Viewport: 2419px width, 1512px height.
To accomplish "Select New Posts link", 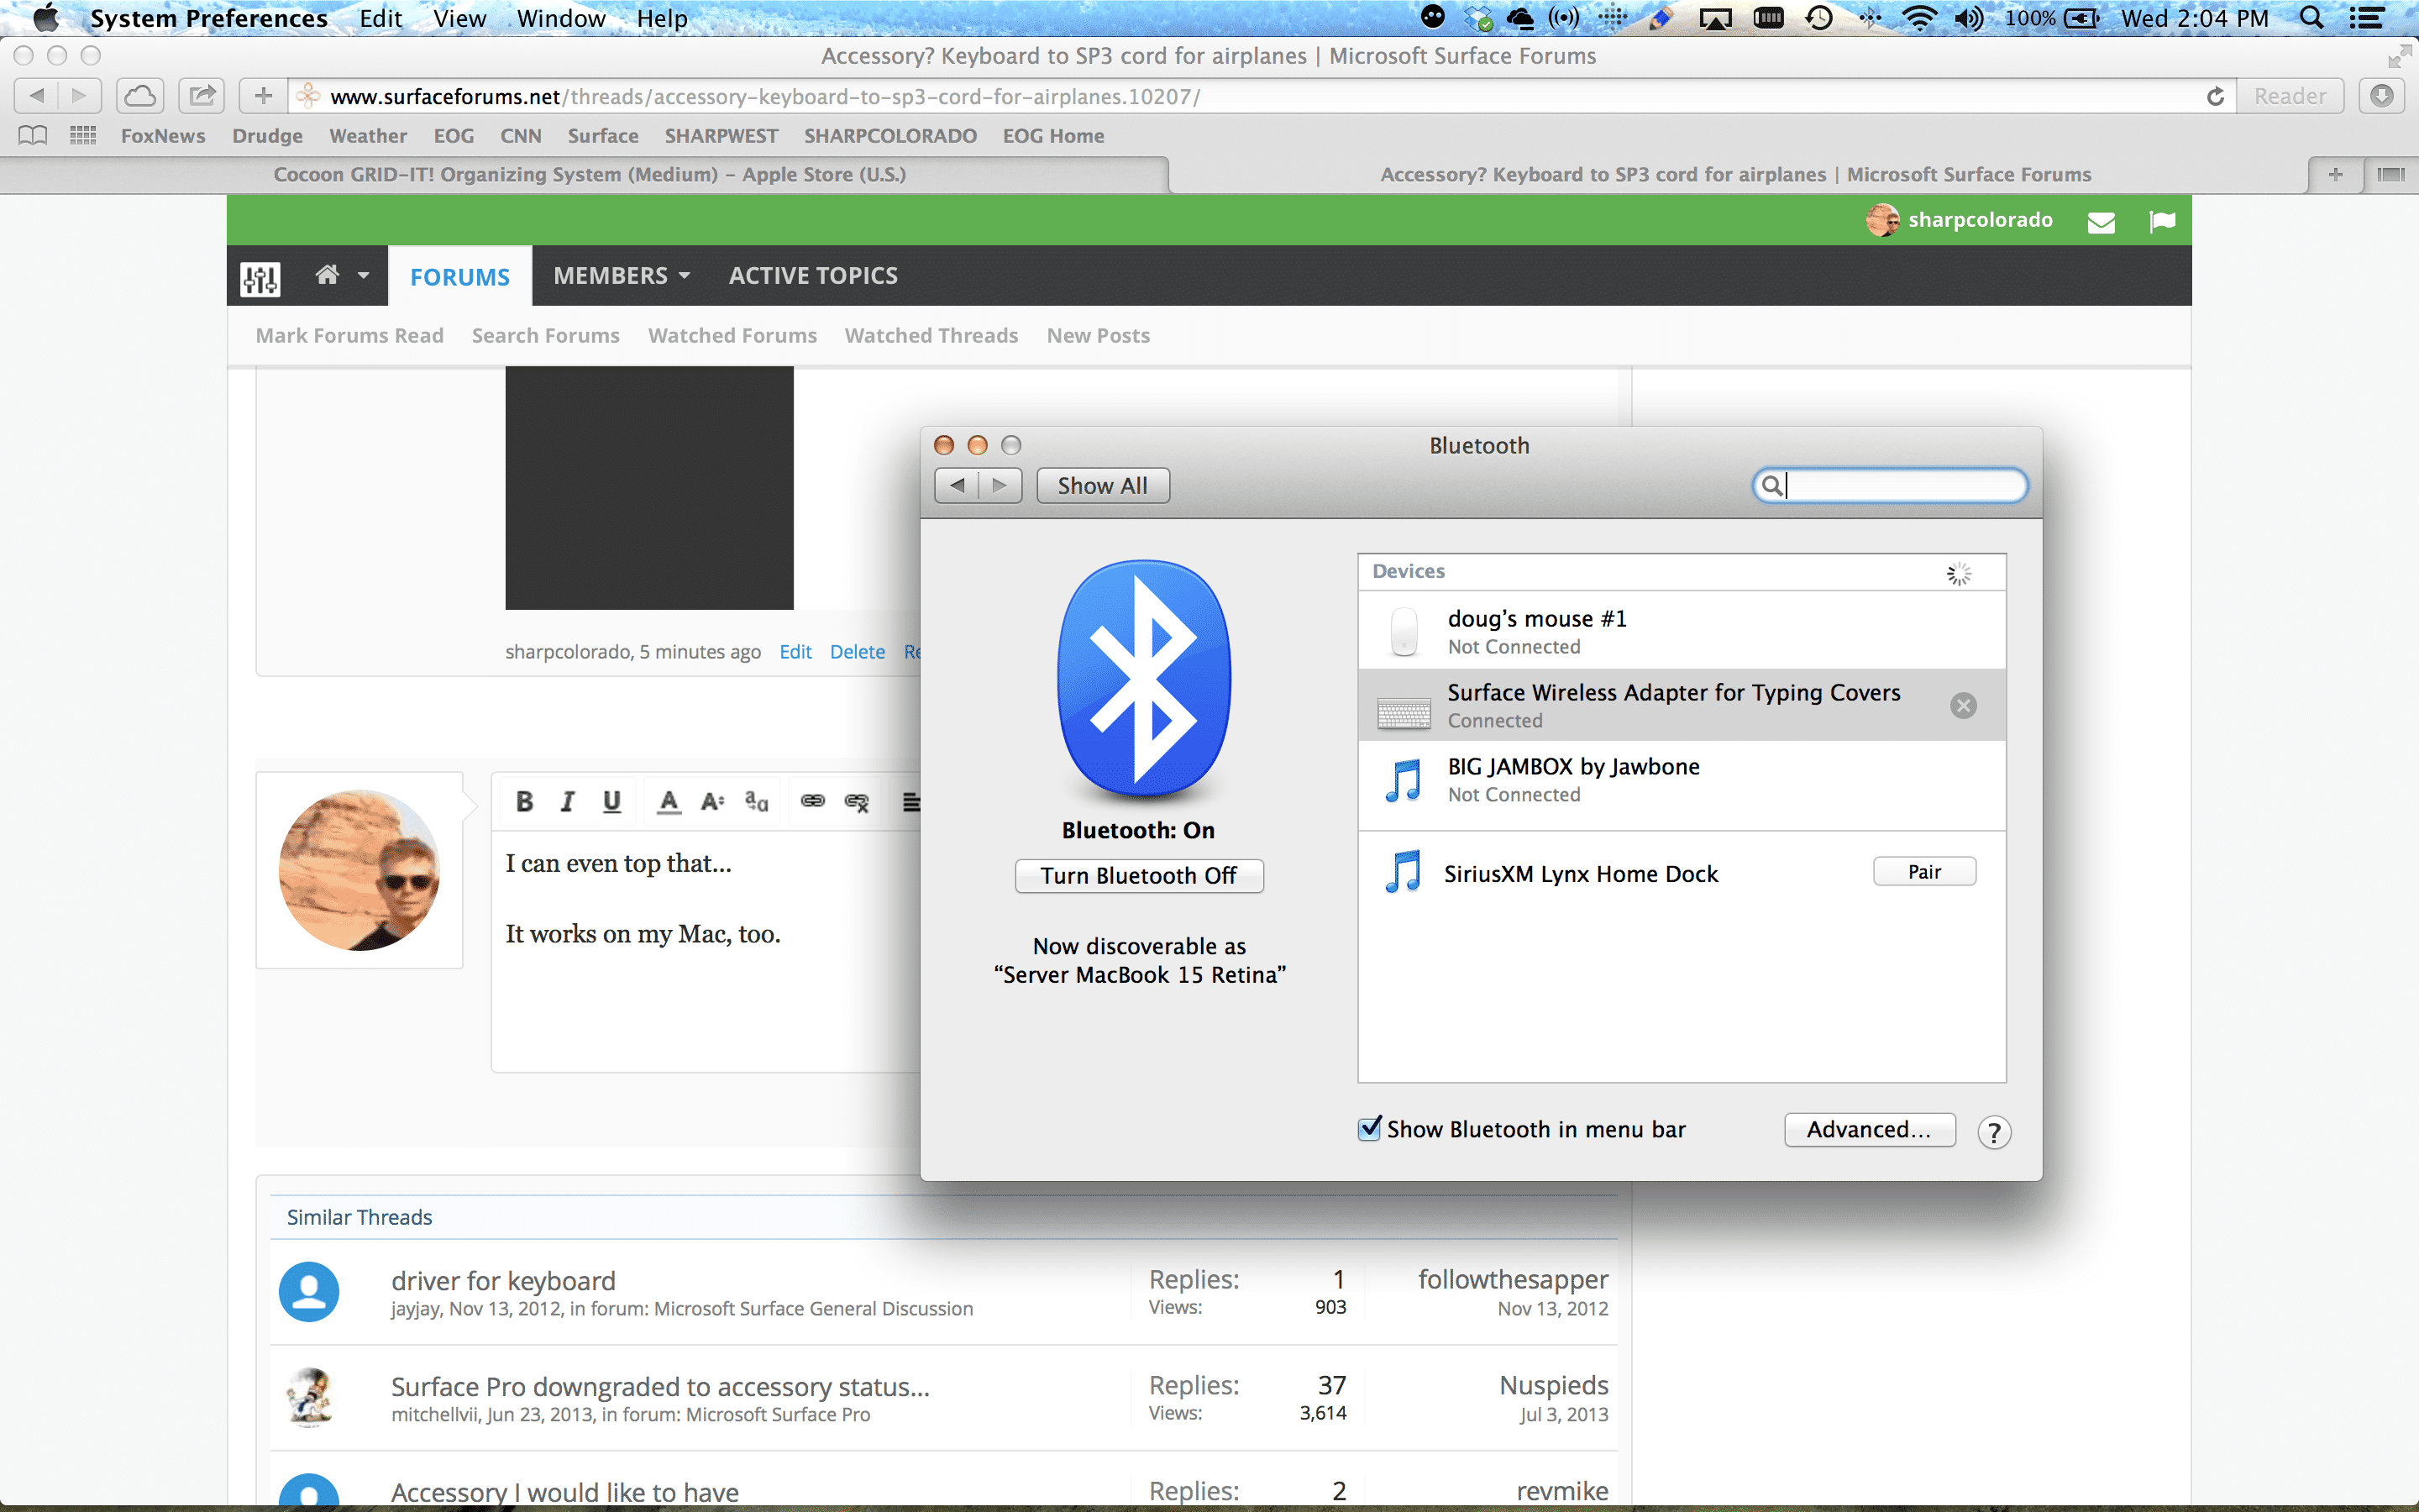I will (1097, 334).
